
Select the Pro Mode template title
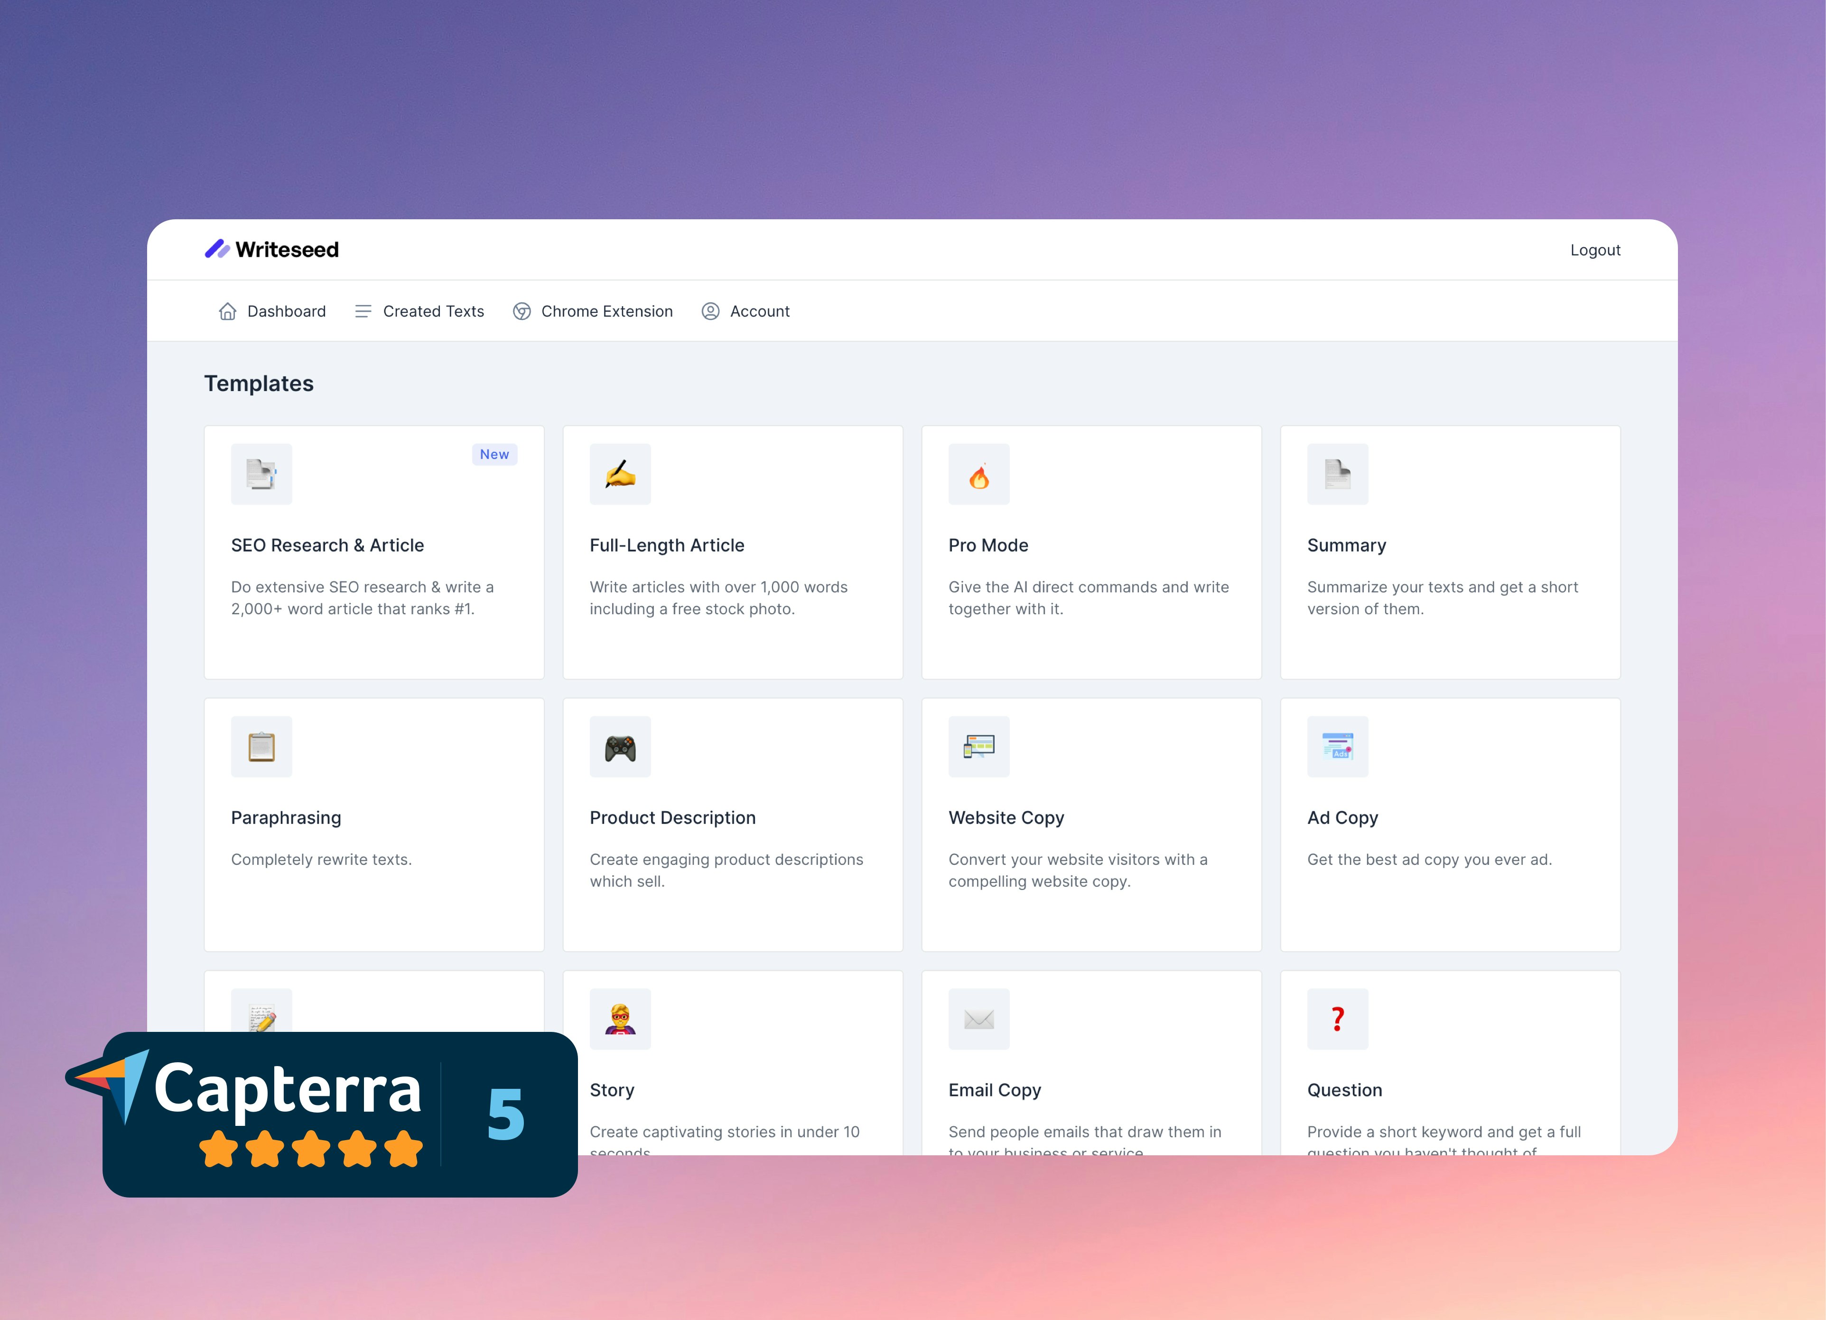click(988, 545)
